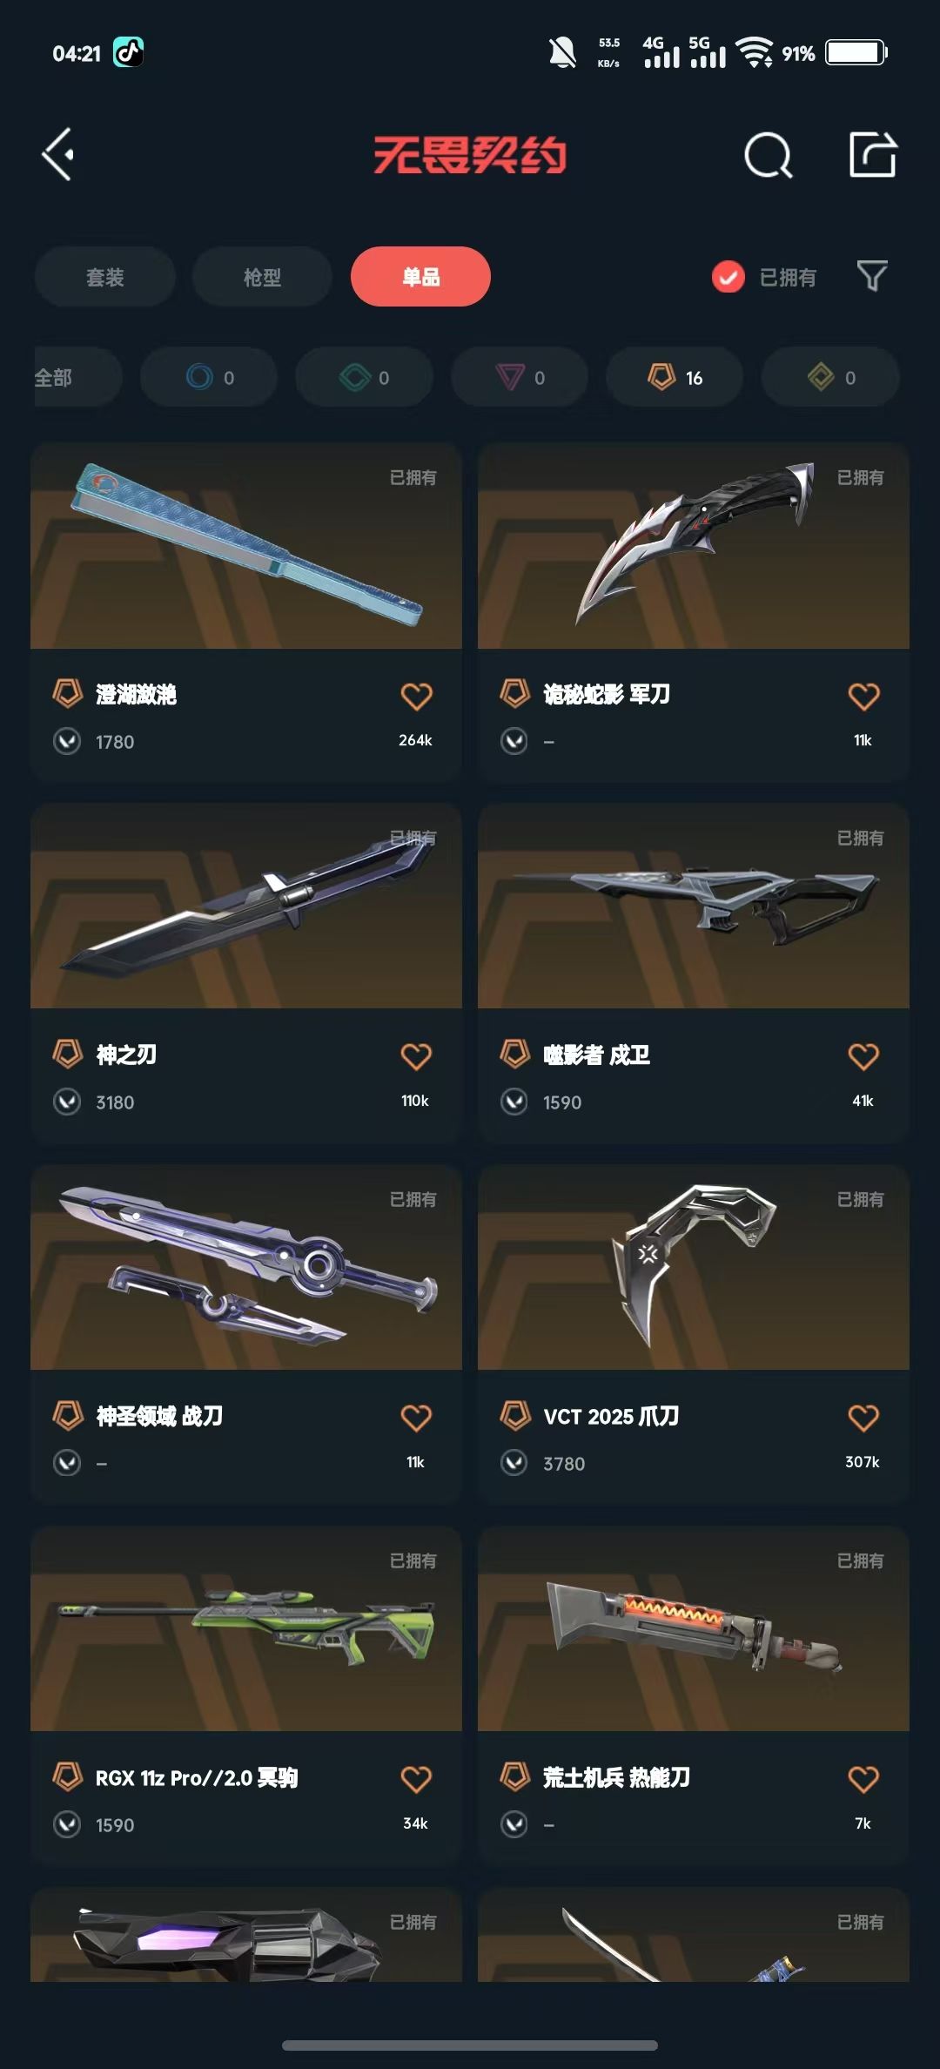Open the filter funnel icon
Screen dimensions: 940x2069
point(872,276)
